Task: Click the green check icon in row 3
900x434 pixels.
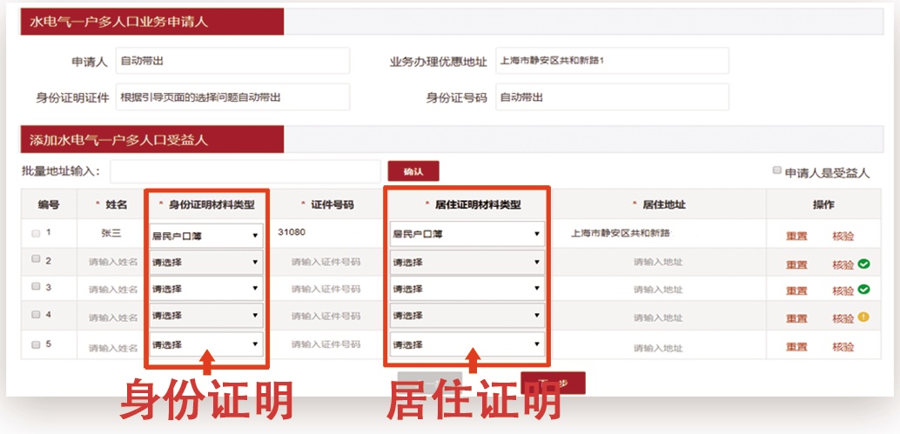Action: tap(863, 290)
